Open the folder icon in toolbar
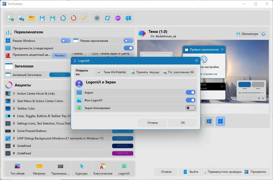Viewport: 273px width, 180px height. click(x=32, y=18)
